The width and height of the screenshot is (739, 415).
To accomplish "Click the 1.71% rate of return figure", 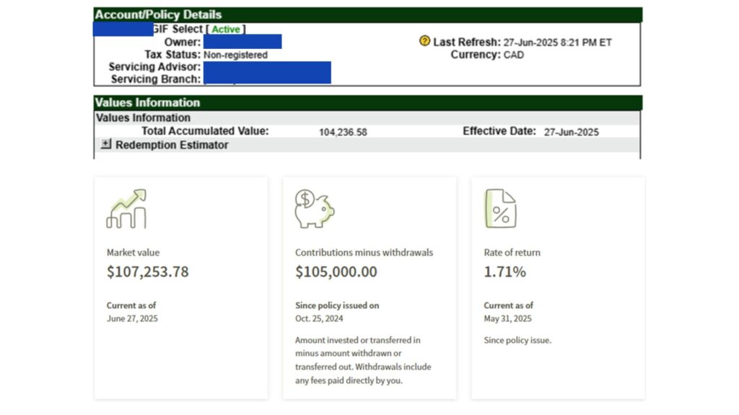I will click(504, 272).
